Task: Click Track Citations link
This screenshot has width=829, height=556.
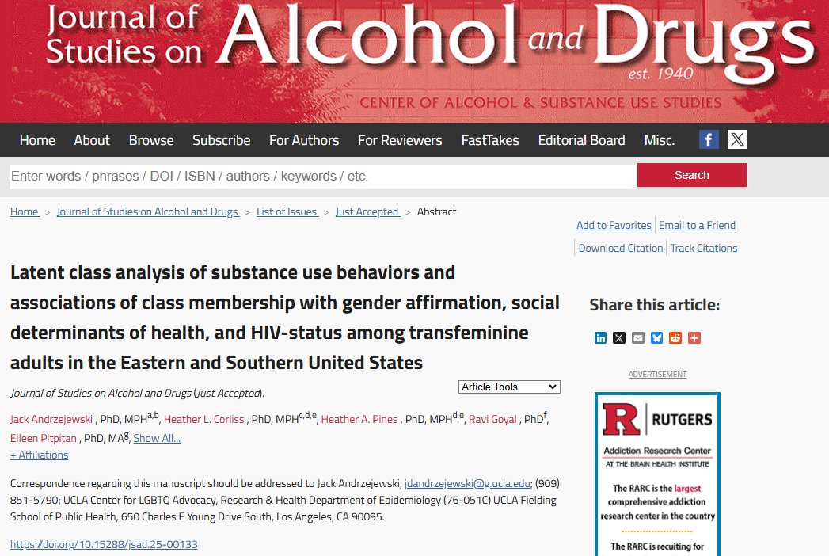Action: tap(704, 248)
